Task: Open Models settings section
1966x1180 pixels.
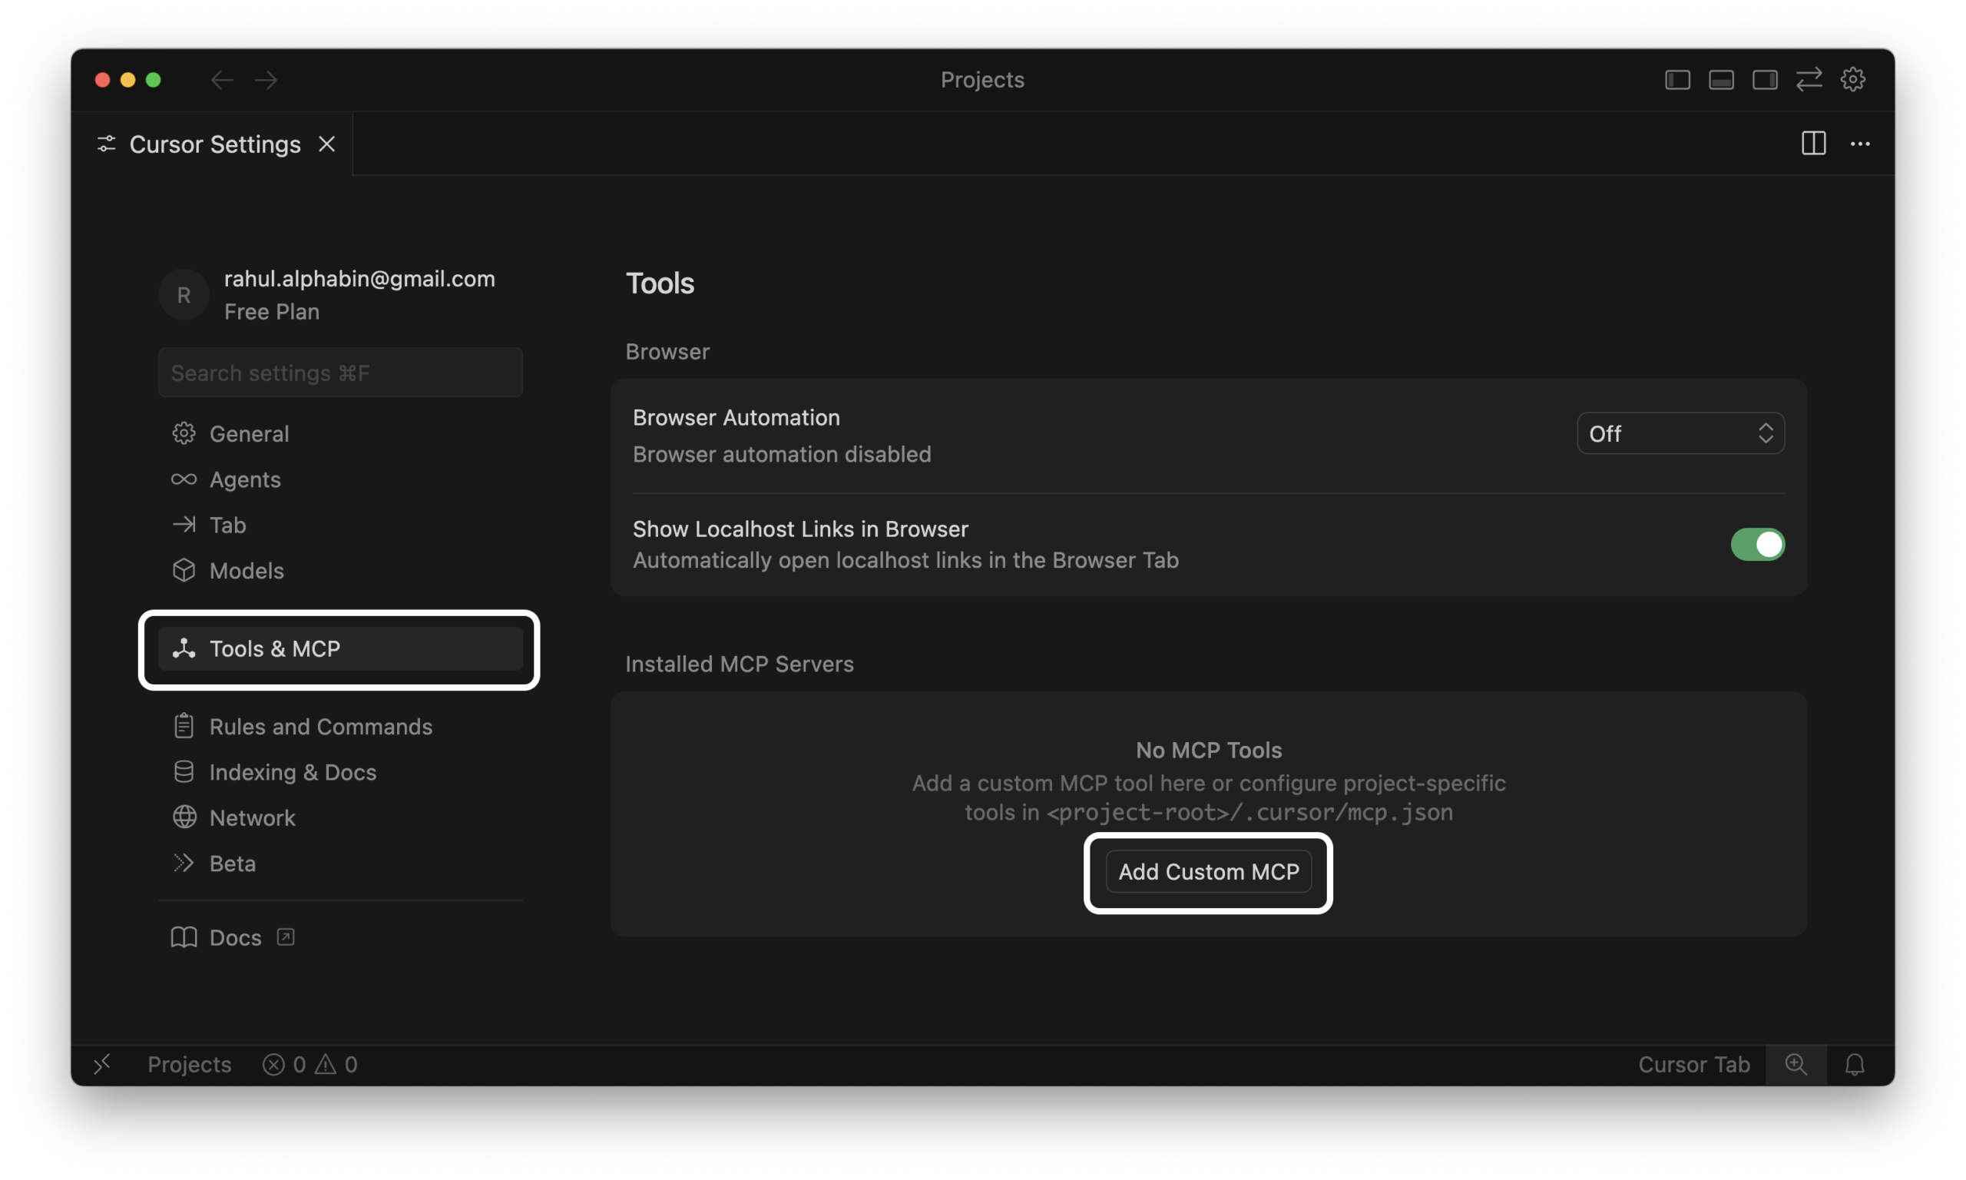Action: [247, 570]
